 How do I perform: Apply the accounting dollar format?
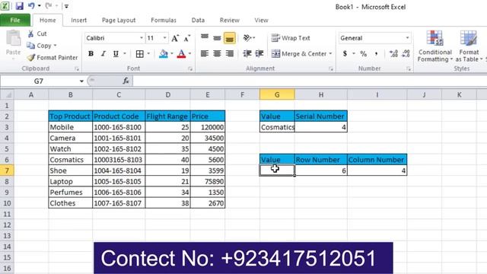pyautogui.click(x=345, y=54)
